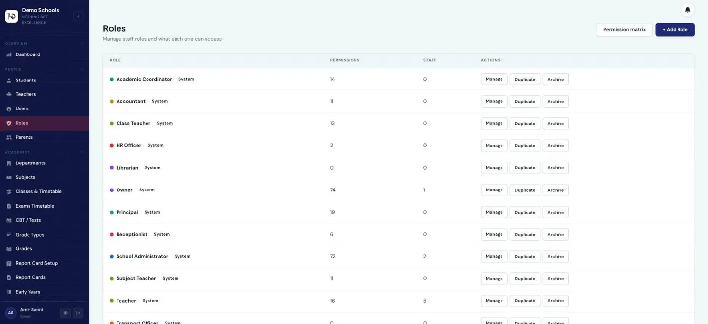The width and height of the screenshot is (708, 324).
Task: Collapse the sidebar with the chevron button
Action: [78, 16]
